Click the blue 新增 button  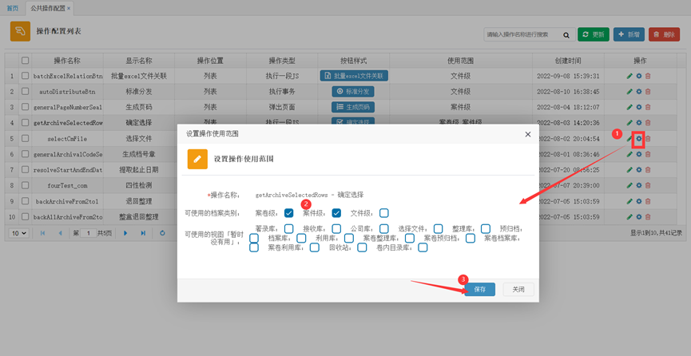click(x=629, y=34)
